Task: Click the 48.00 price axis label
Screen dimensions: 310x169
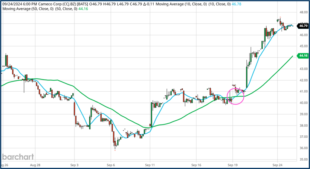Action: click(x=303, y=12)
